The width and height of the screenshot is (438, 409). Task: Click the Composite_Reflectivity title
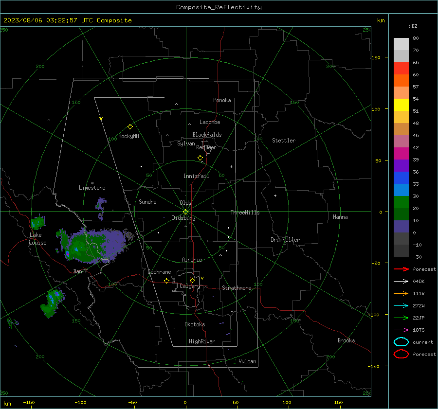[219, 7]
